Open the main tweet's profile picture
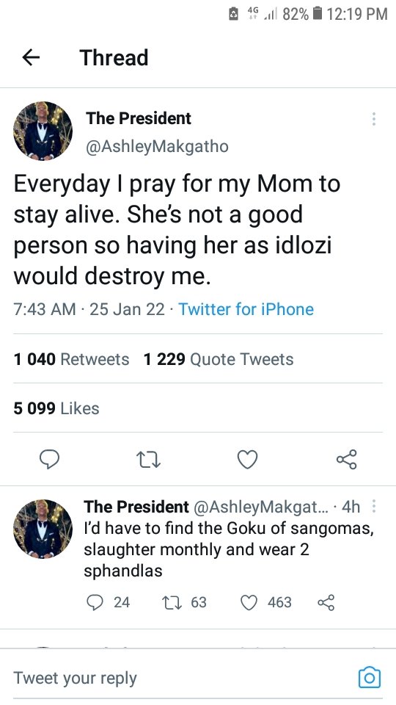Screen dimensions: 396x705 [x=43, y=131]
